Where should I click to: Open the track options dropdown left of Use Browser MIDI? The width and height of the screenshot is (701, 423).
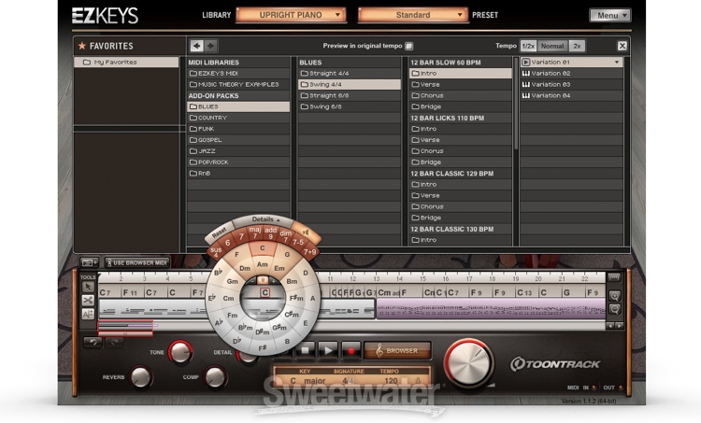(90, 262)
